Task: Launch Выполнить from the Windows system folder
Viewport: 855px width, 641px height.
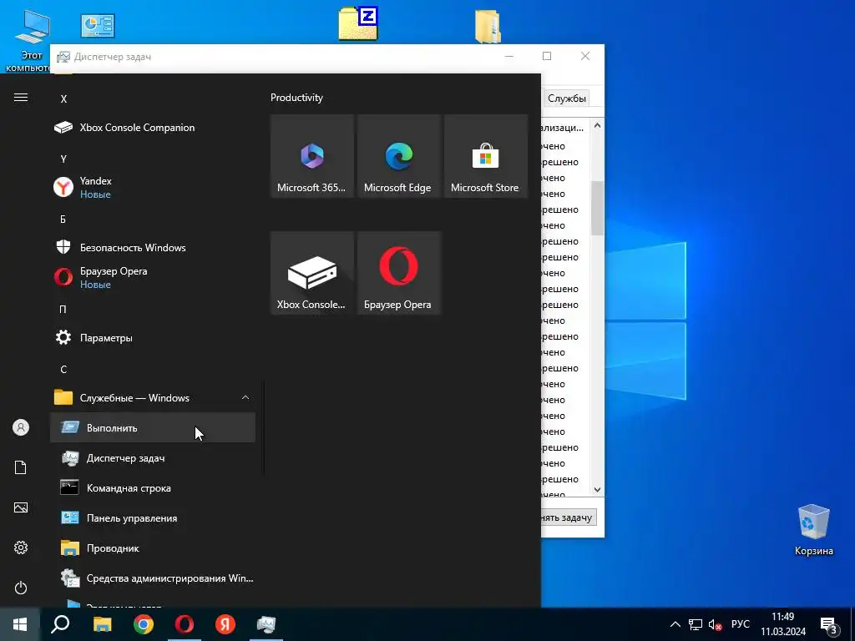Action: (x=152, y=428)
